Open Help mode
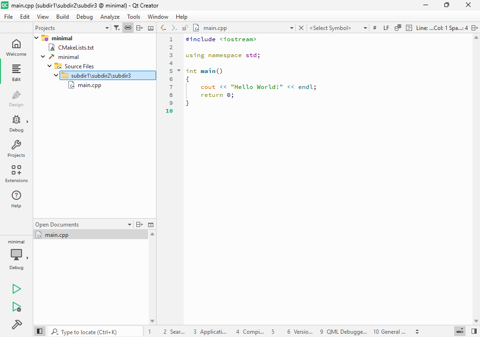Screen dimensions: 480x337 (16, 198)
